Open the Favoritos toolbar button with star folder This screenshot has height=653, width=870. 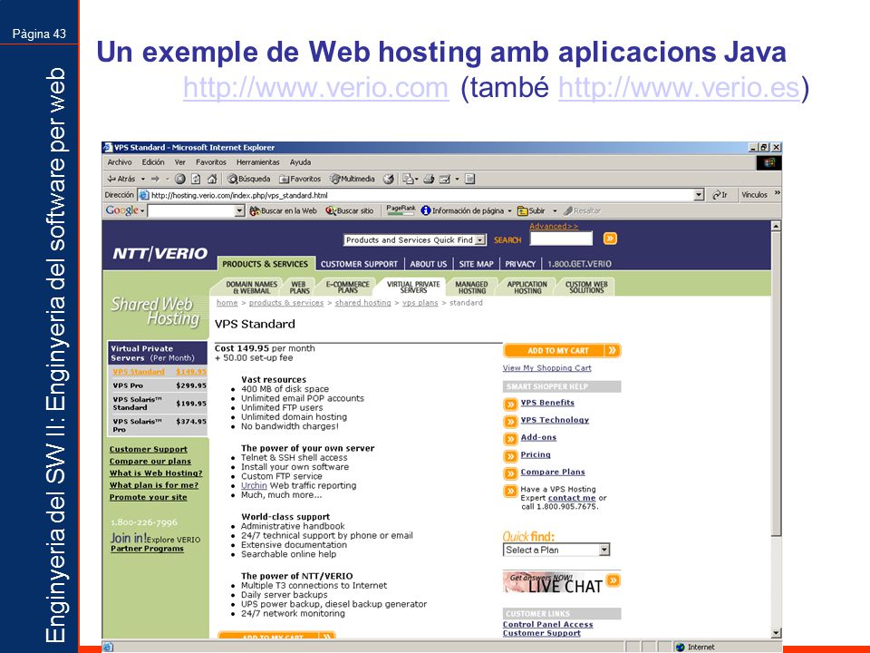click(300, 179)
